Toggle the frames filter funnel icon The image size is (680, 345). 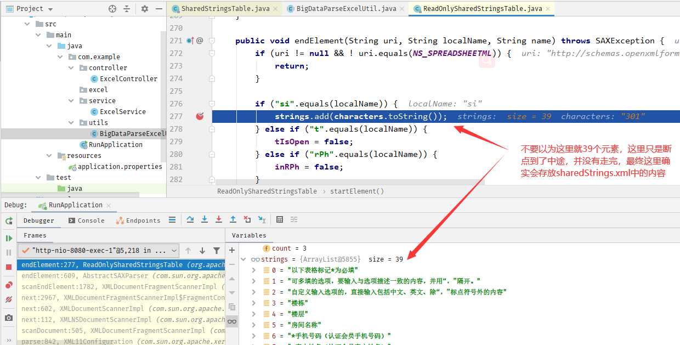pyautogui.click(x=217, y=251)
